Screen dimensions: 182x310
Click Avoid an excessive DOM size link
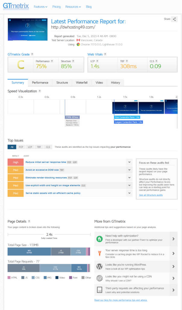tap(42, 170)
